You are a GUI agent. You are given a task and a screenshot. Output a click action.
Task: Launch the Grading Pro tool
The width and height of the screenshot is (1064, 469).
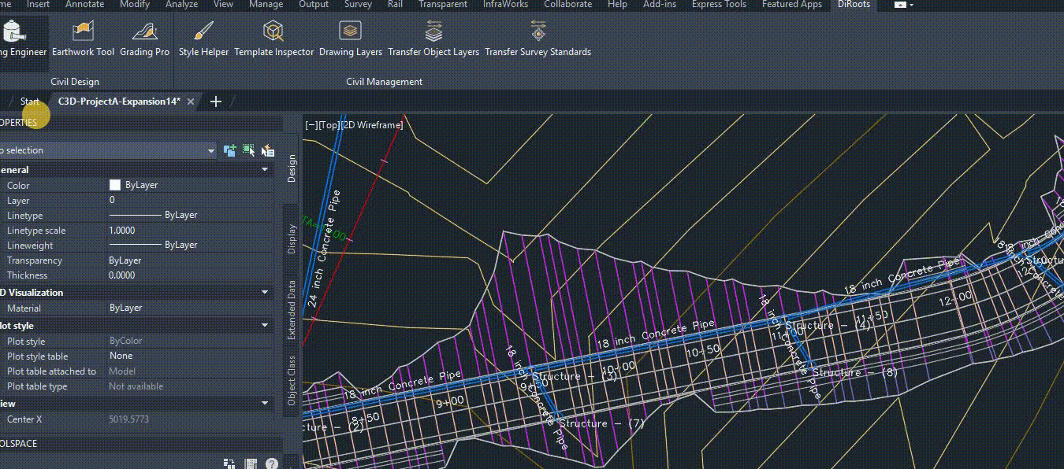144,38
